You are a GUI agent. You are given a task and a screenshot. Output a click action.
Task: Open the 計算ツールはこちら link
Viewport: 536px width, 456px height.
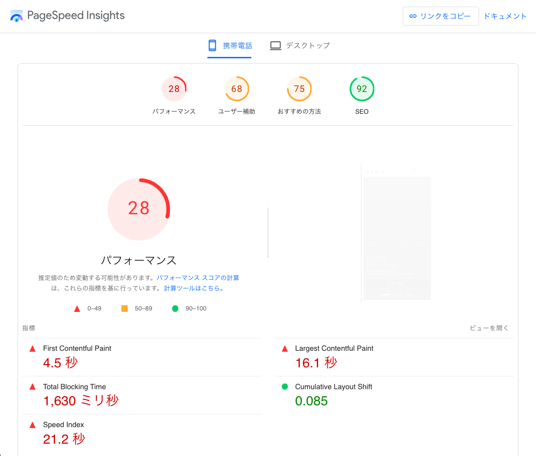[x=194, y=288]
